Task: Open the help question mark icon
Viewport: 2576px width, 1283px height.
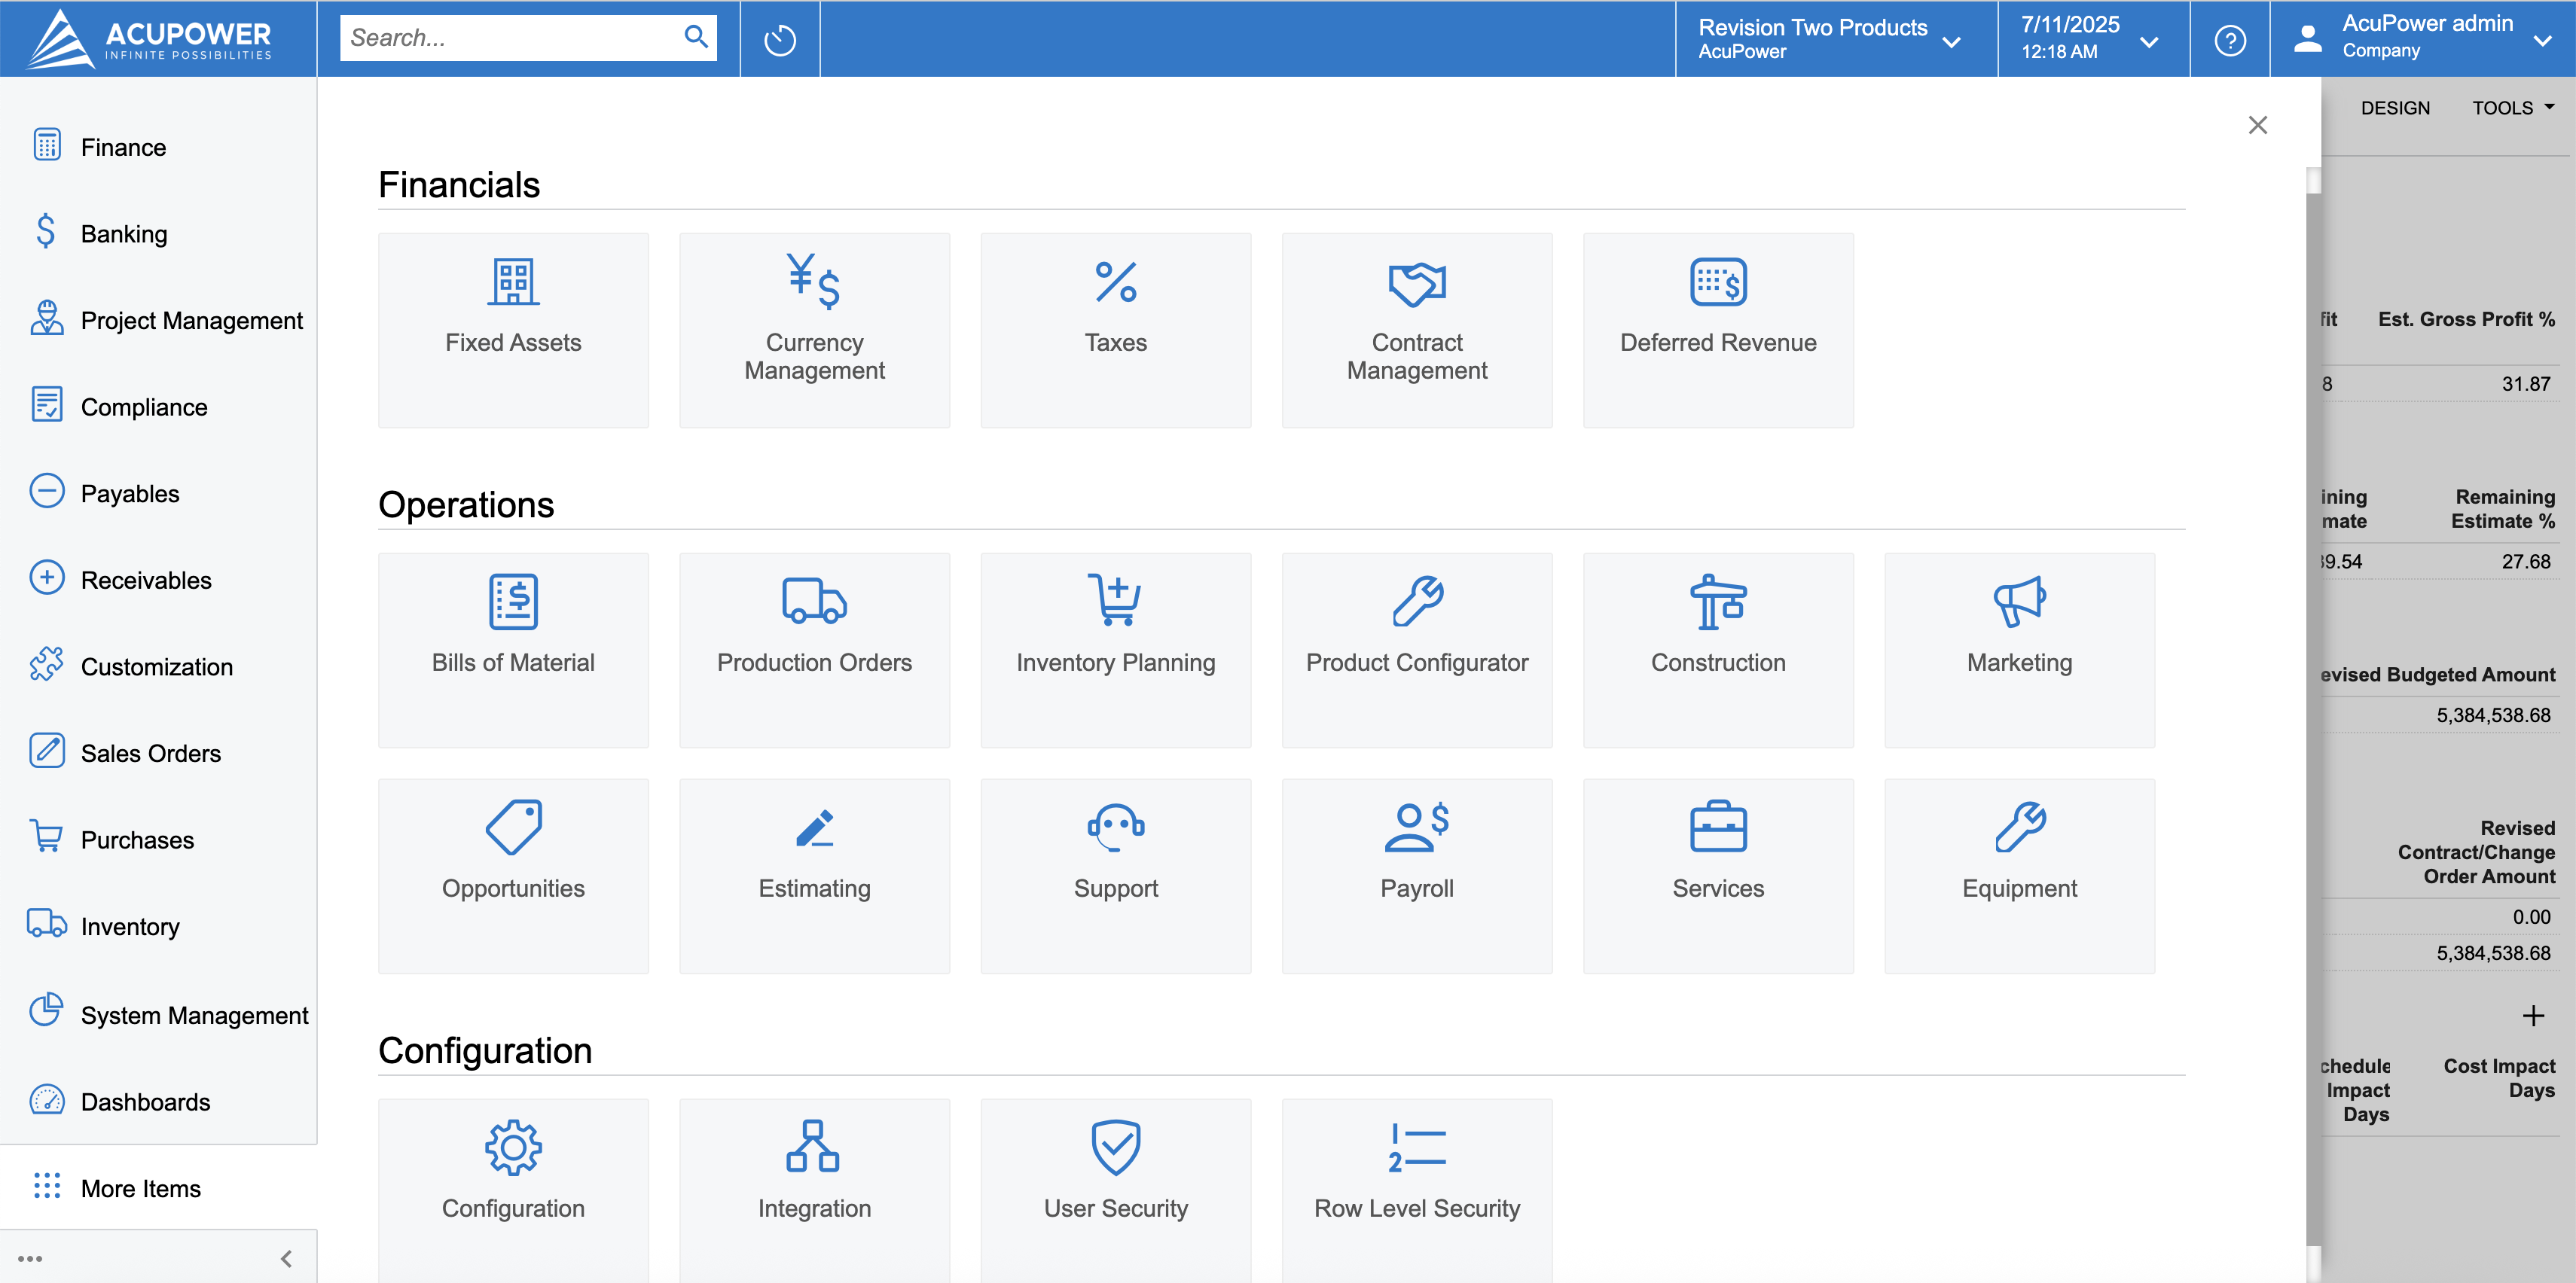Action: coord(2229,40)
